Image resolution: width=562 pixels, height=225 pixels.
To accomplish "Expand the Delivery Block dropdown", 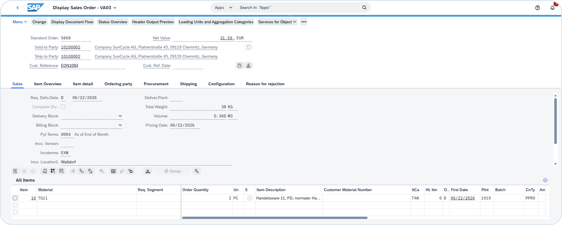I will pos(120,116).
